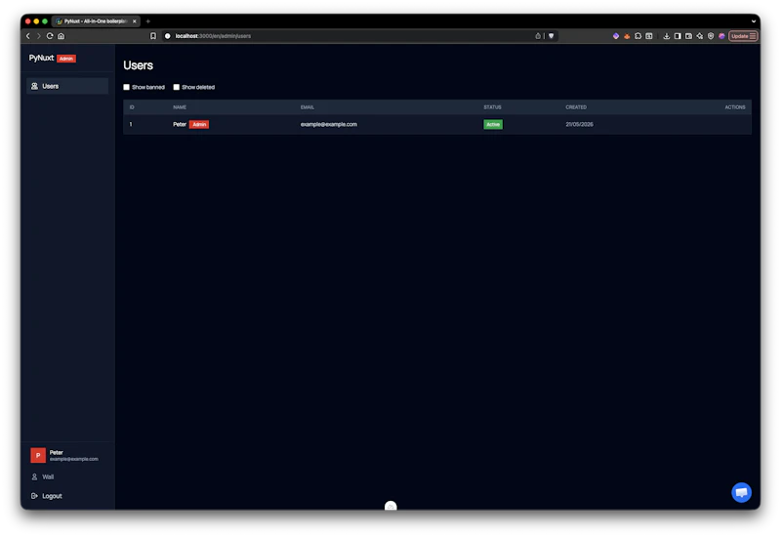This screenshot has width=781, height=537.
Task: Go back using the browser back arrow
Action: [x=28, y=36]
